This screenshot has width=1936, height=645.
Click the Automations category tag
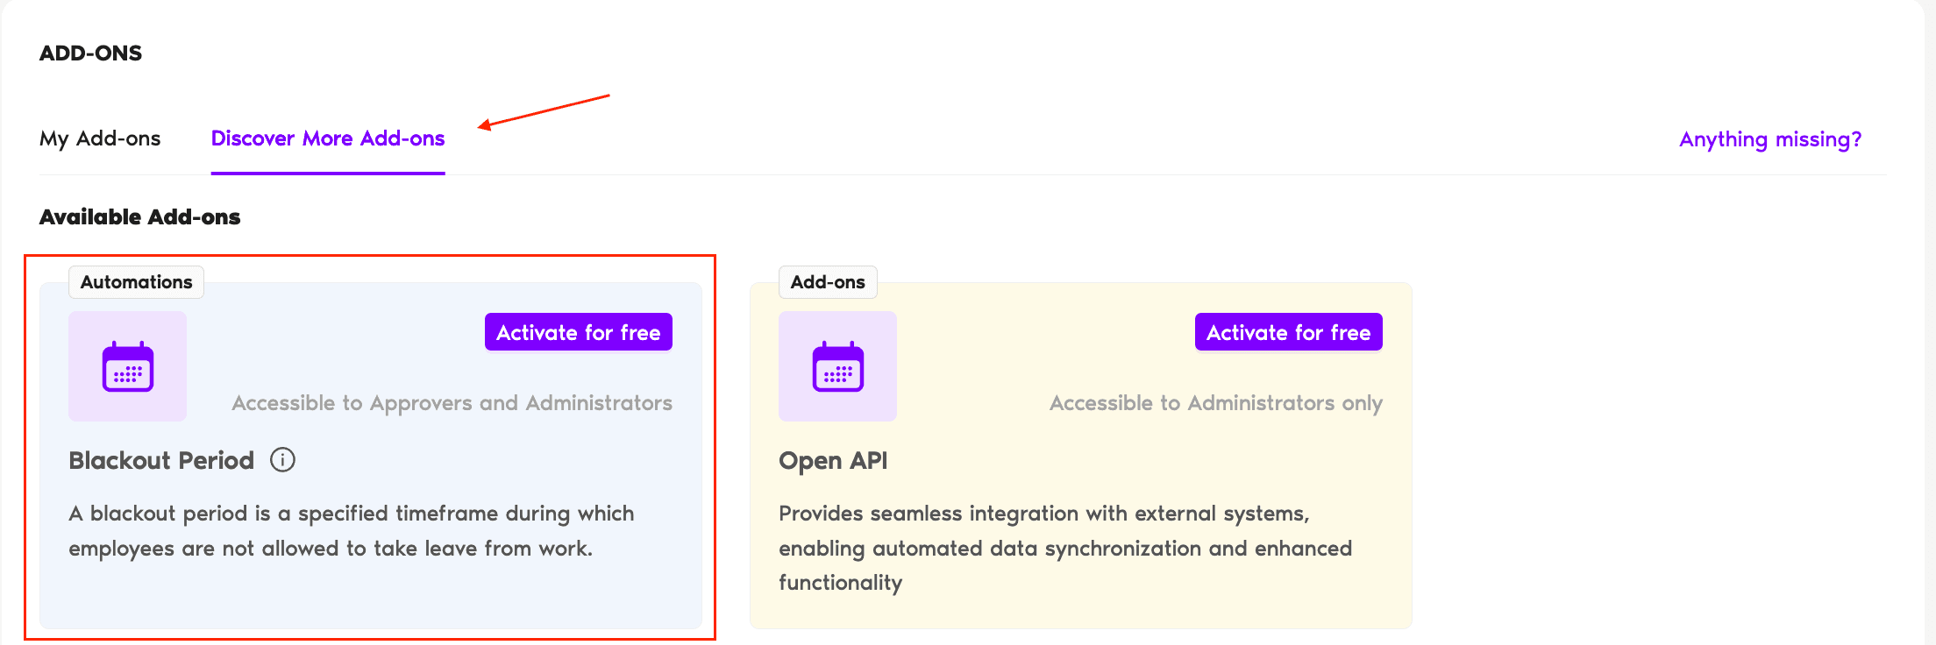pyautogui.click(x=136, y=282)
